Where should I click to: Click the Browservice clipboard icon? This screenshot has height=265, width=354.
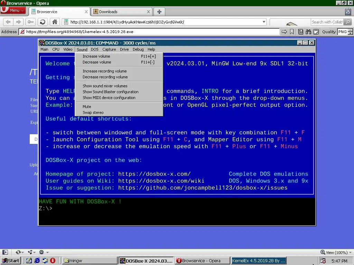[316, 32]
